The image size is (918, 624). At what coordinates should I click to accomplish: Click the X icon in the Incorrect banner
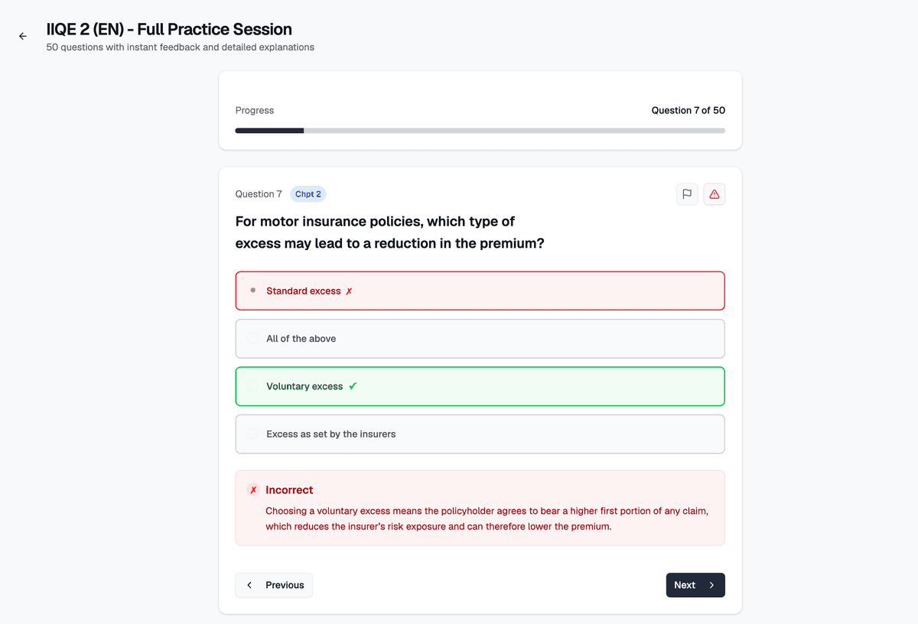coord(253,489)
